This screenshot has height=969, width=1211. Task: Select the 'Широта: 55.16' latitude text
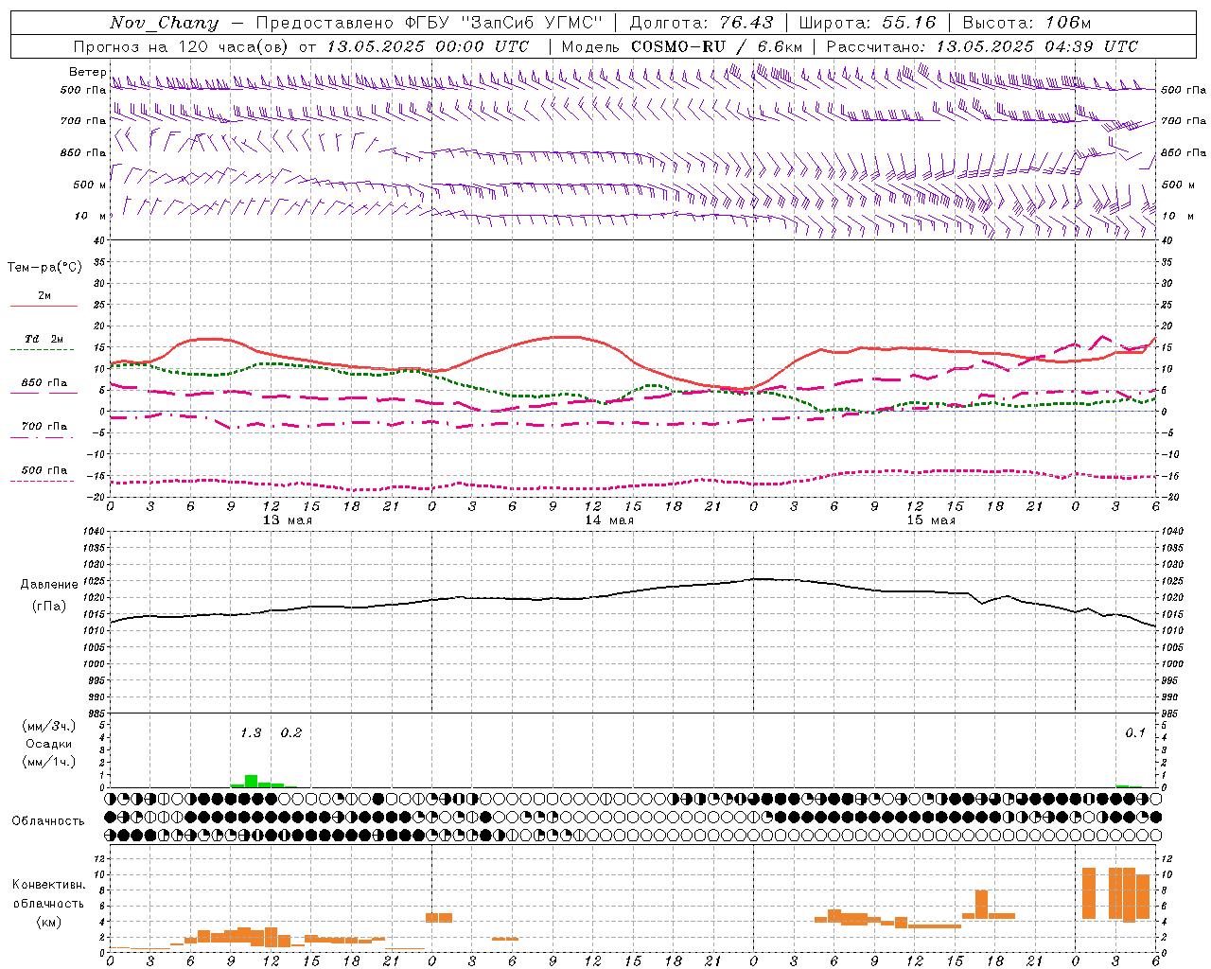868,23
